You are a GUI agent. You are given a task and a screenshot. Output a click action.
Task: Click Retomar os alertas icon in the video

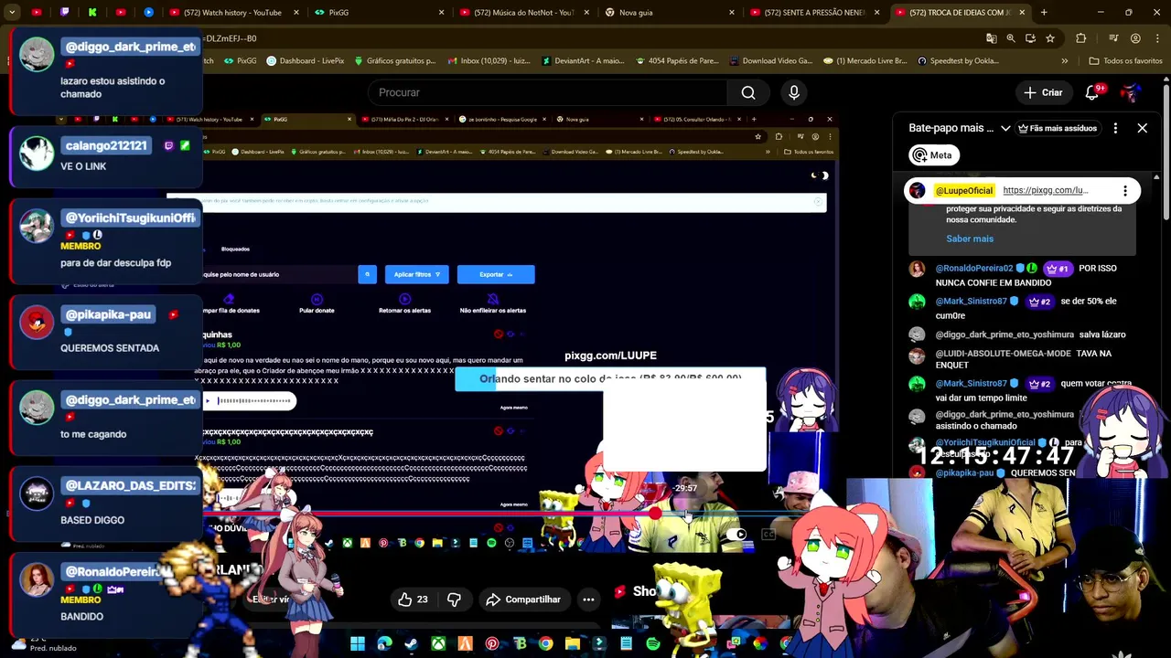(x=404, y=300)
